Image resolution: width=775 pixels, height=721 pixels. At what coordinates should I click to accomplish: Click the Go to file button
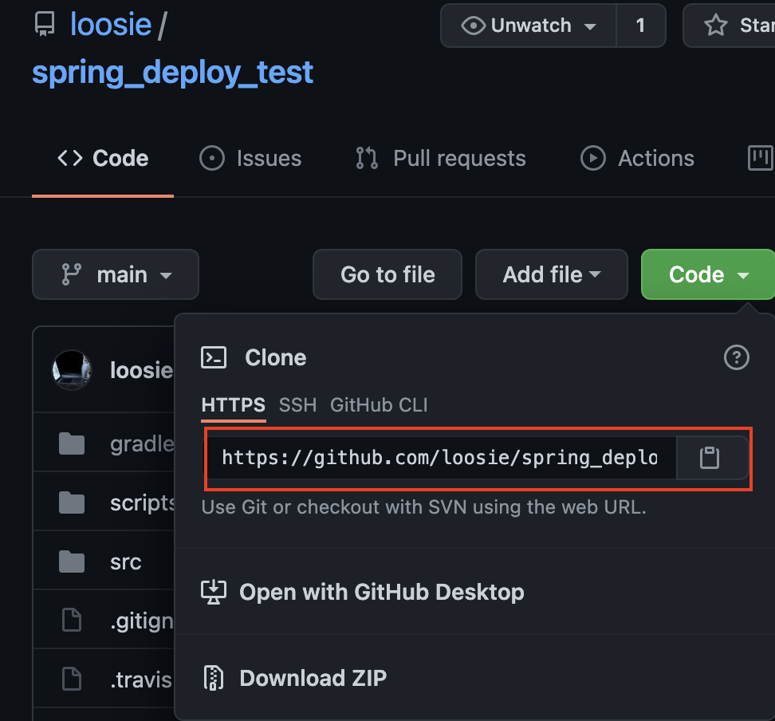point(387,274)
